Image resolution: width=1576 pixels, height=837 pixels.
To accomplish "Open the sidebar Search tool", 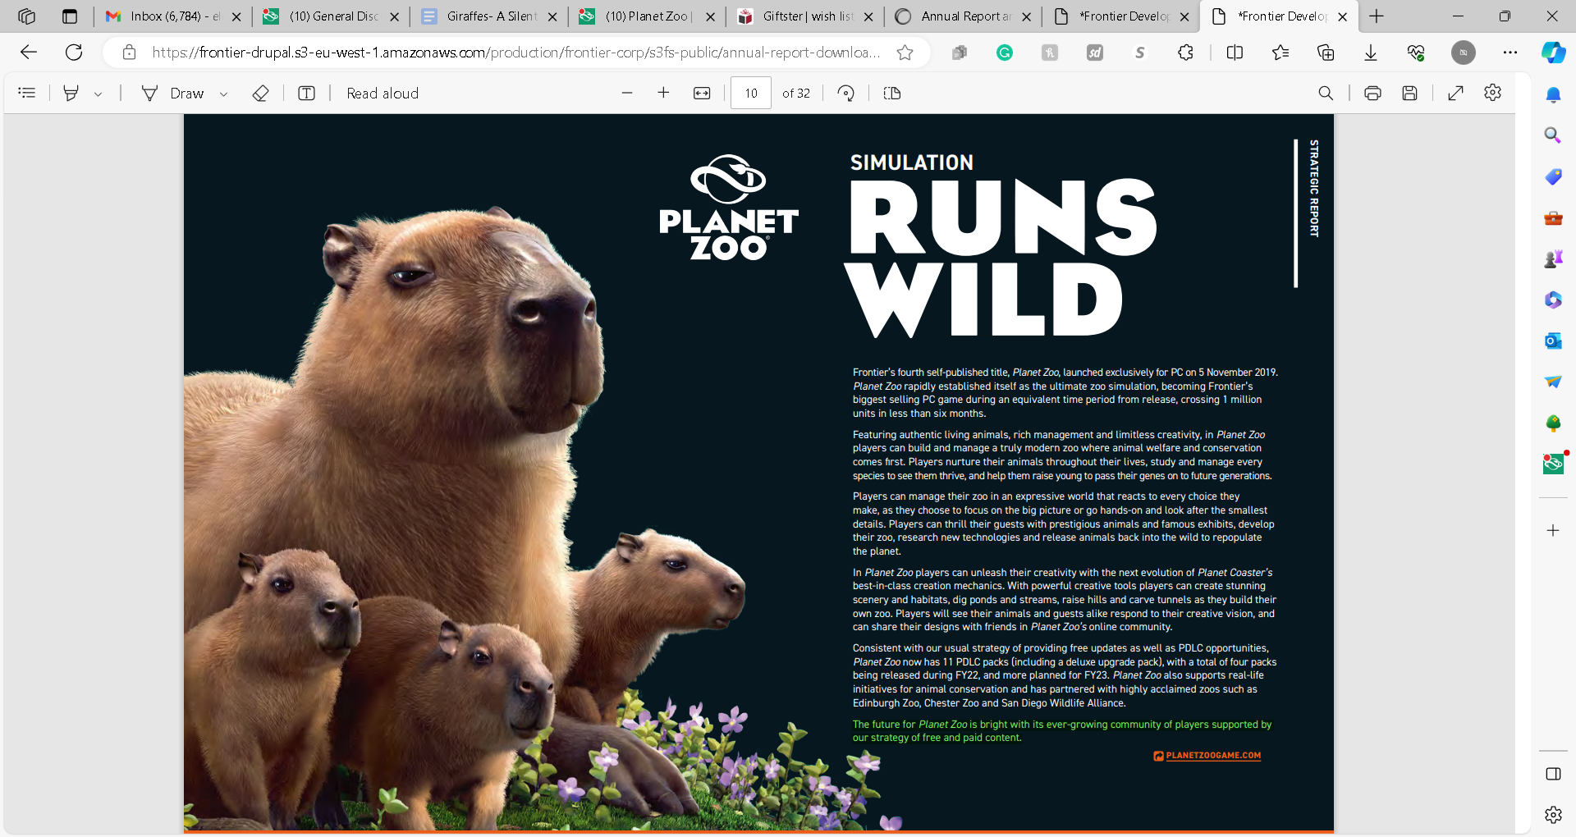I will point(1553,135).
